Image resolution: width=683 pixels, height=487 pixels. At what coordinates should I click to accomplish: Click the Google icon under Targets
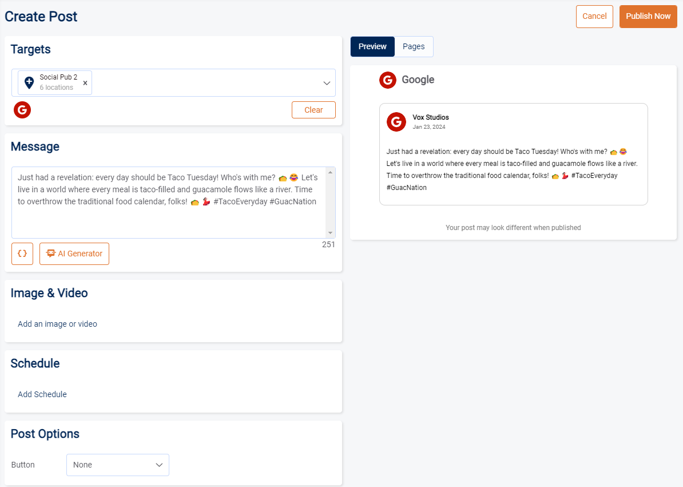point(22,110)
